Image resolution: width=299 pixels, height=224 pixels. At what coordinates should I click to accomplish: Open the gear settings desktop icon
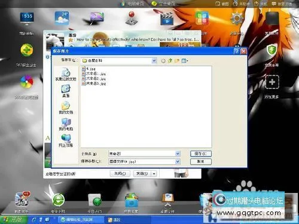pyautogui.click(x=237, y=19)
